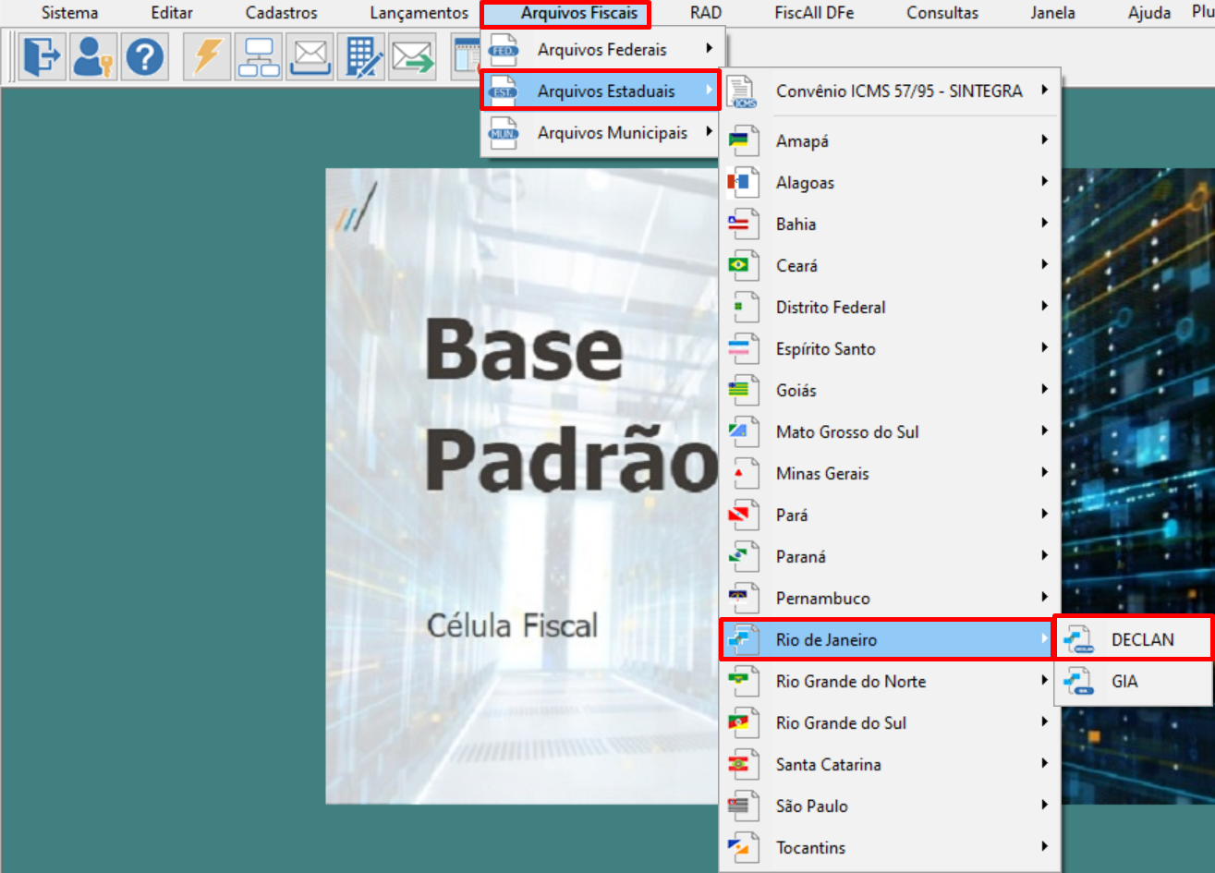The width and height of the screenshot is (1215, 873).
Task: Click the Alagoas flag document icon
Action: click(x=743, y=182)
